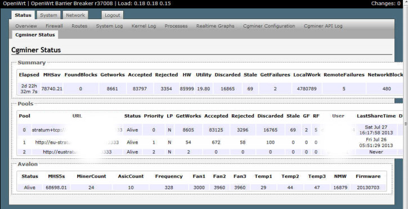Click NetworkBlocks value 480
This screenshot has width=408, height=209.
(x=387, y=88)
